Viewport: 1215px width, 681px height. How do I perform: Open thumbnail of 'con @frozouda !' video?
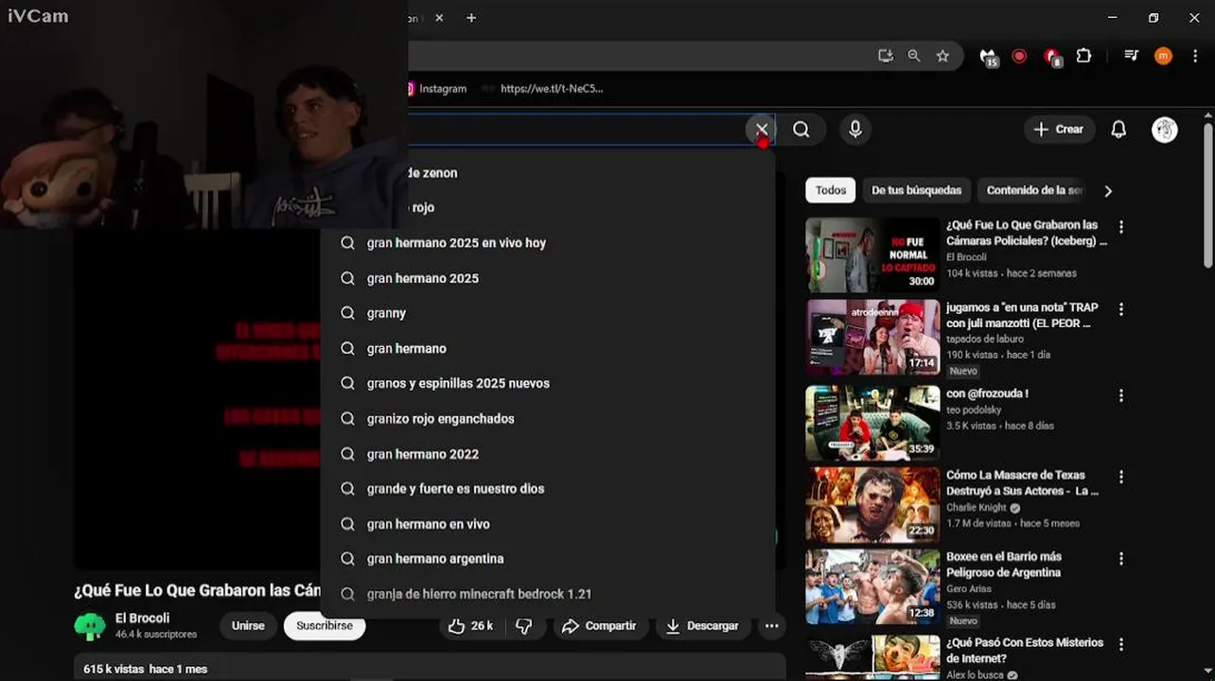872,422
